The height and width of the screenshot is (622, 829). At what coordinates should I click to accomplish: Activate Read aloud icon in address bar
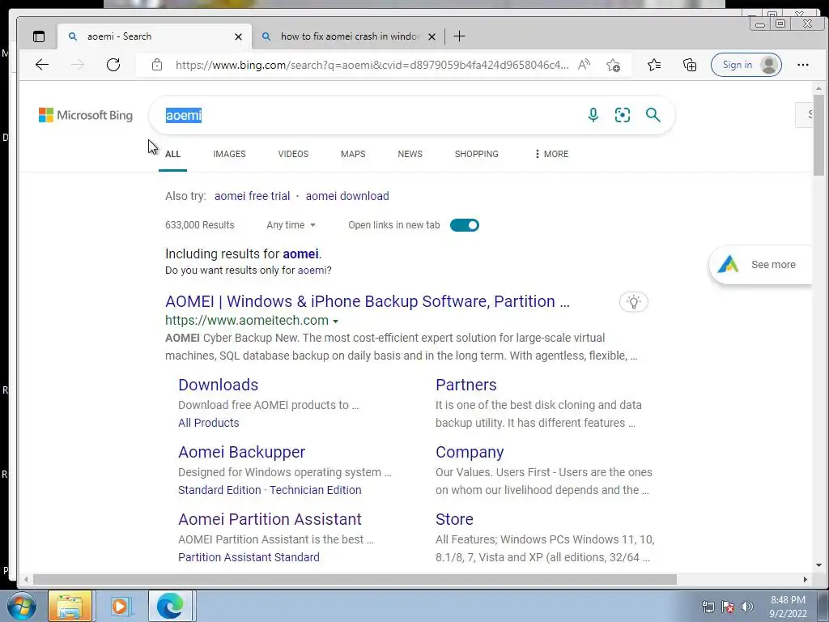584,65
